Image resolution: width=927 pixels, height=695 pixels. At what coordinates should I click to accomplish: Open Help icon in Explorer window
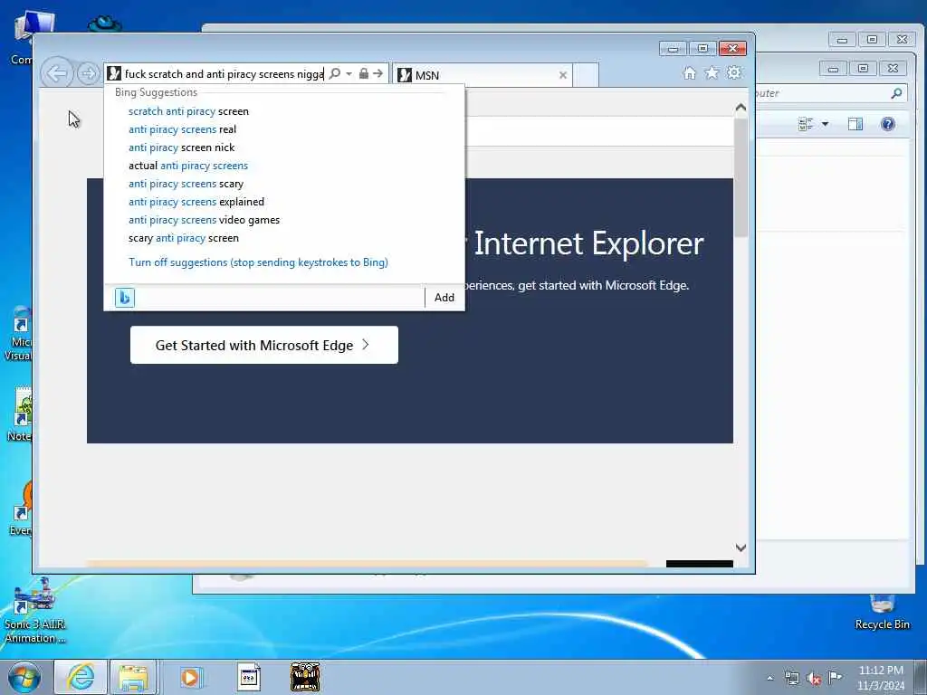coord(887,124)
